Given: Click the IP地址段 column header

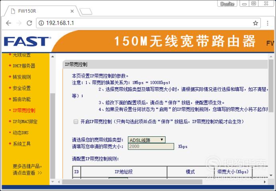Looking at the screenshot, I should point(124,172).
